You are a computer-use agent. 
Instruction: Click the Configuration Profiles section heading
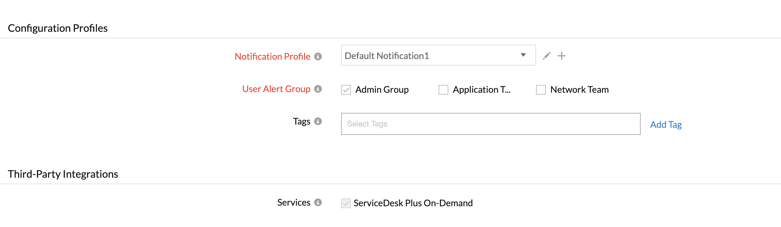(58, 28)
